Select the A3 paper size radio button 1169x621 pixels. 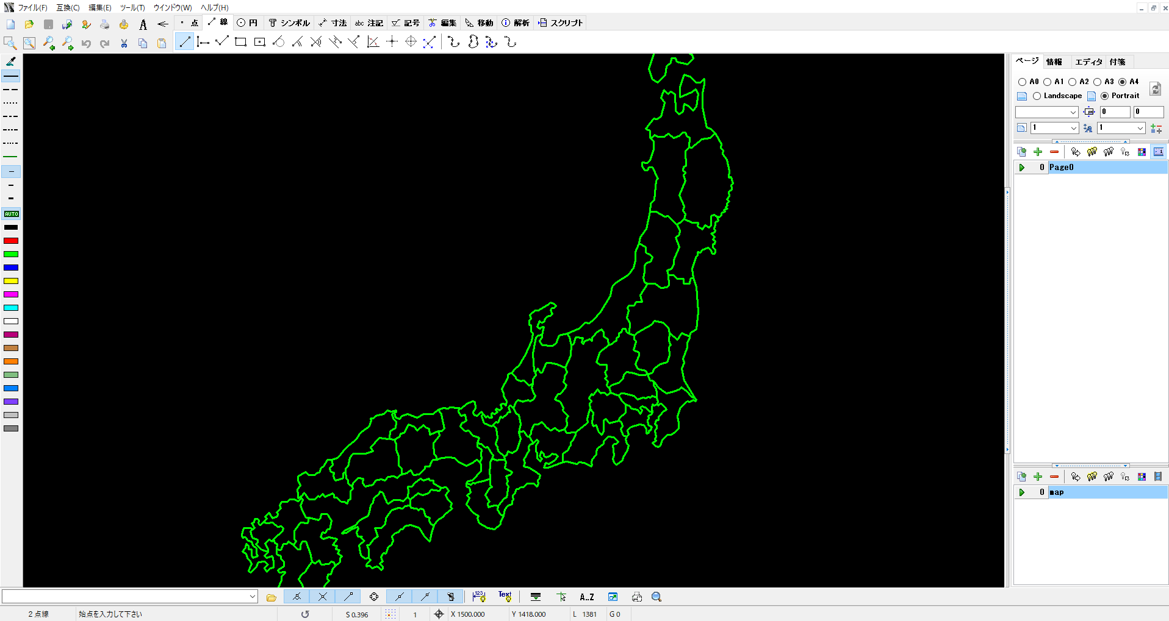[x=1096, y=81]
